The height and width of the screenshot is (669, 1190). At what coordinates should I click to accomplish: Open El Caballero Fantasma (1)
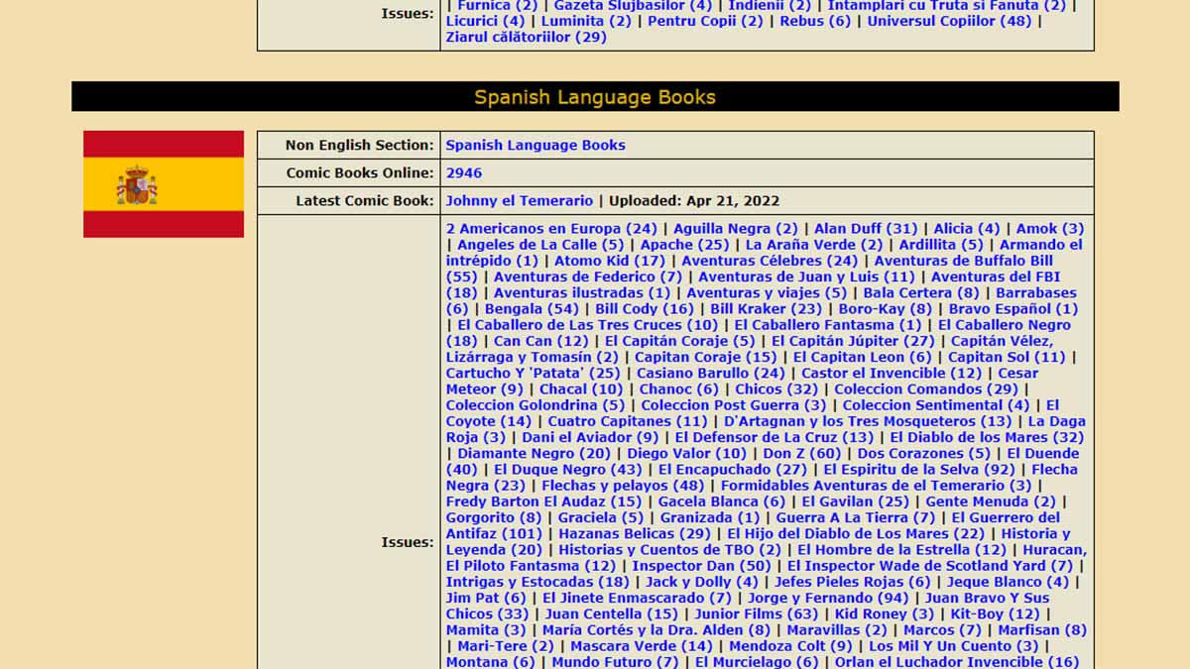(827, 324)
